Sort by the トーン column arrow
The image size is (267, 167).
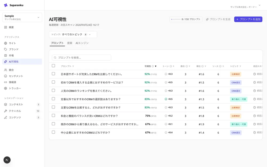tap(174, 66)
